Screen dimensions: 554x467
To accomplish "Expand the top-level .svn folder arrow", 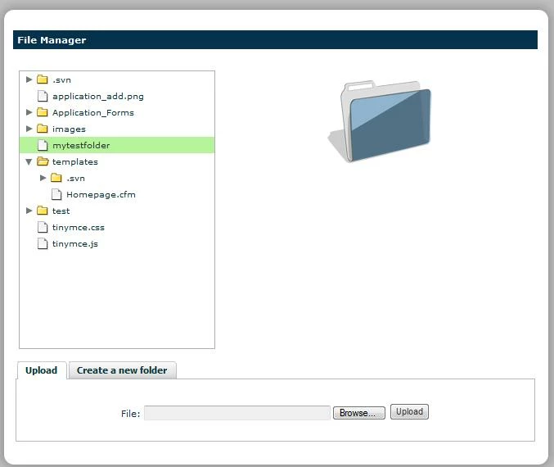I will pyautogui.click(x=29, y=79).
